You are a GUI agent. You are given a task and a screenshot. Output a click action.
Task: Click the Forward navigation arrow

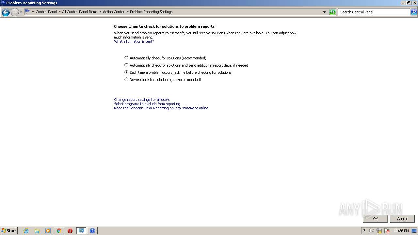click(x=15, y=12)
